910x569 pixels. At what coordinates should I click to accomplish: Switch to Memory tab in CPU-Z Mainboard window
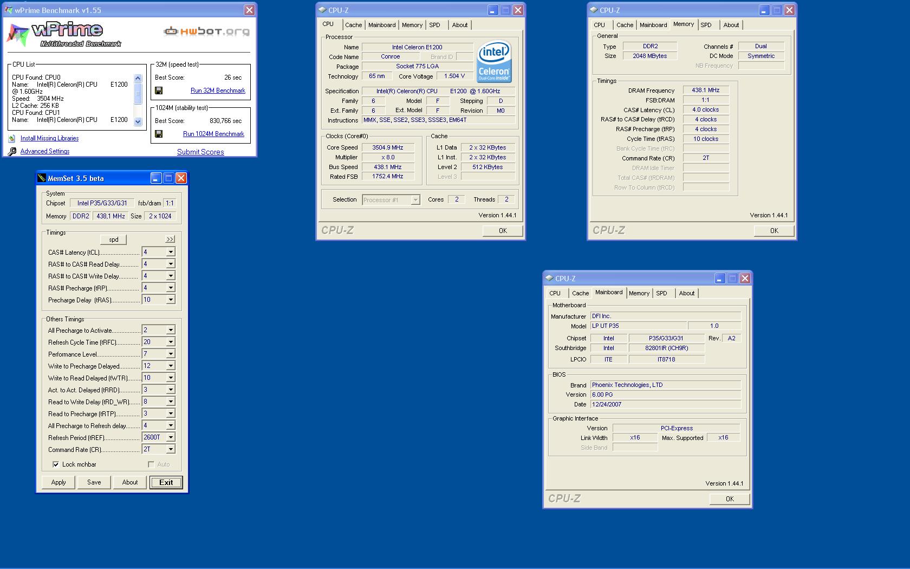pos(639,293)
